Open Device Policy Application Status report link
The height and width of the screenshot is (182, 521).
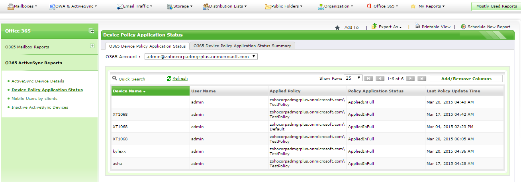(47, 90)
